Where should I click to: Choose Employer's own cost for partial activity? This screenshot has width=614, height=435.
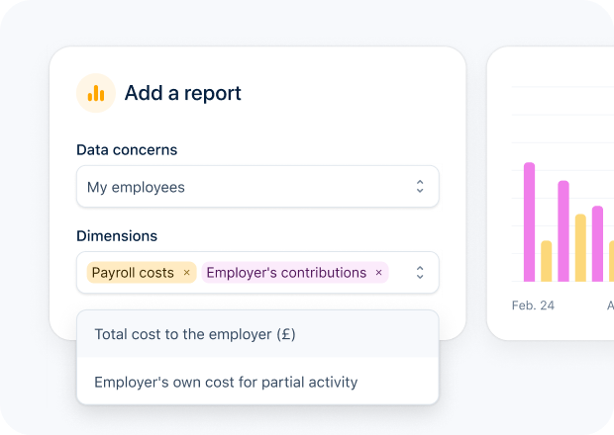[257, 382]
